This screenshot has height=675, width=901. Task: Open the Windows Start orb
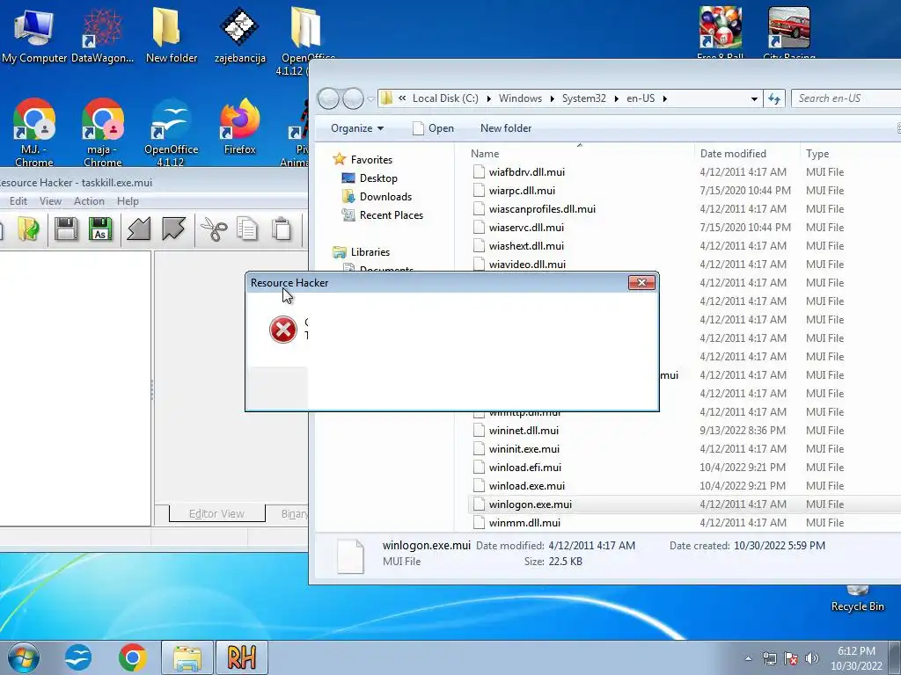[x=24, y=657]
